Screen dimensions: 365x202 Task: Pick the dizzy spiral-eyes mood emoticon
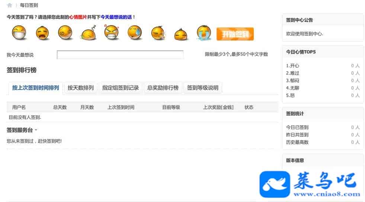click(65, 33)
